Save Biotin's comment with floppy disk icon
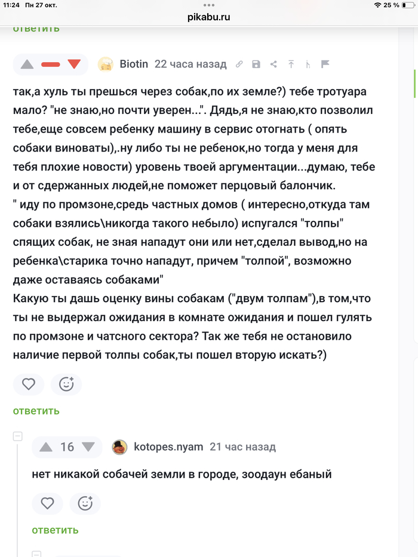Screen dimensions: 418x557 pos(256,64)
